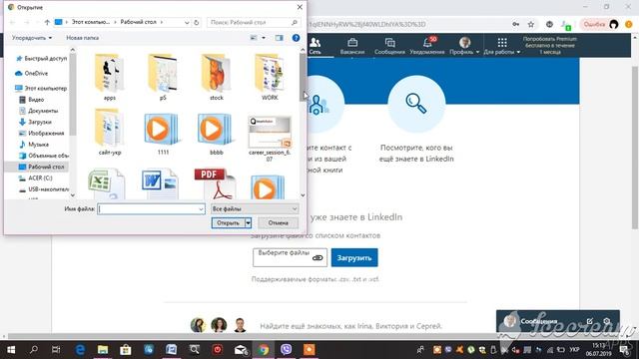Select the apps folder
The height and width of the screenshot is (359, 639).
coord(109,77)
